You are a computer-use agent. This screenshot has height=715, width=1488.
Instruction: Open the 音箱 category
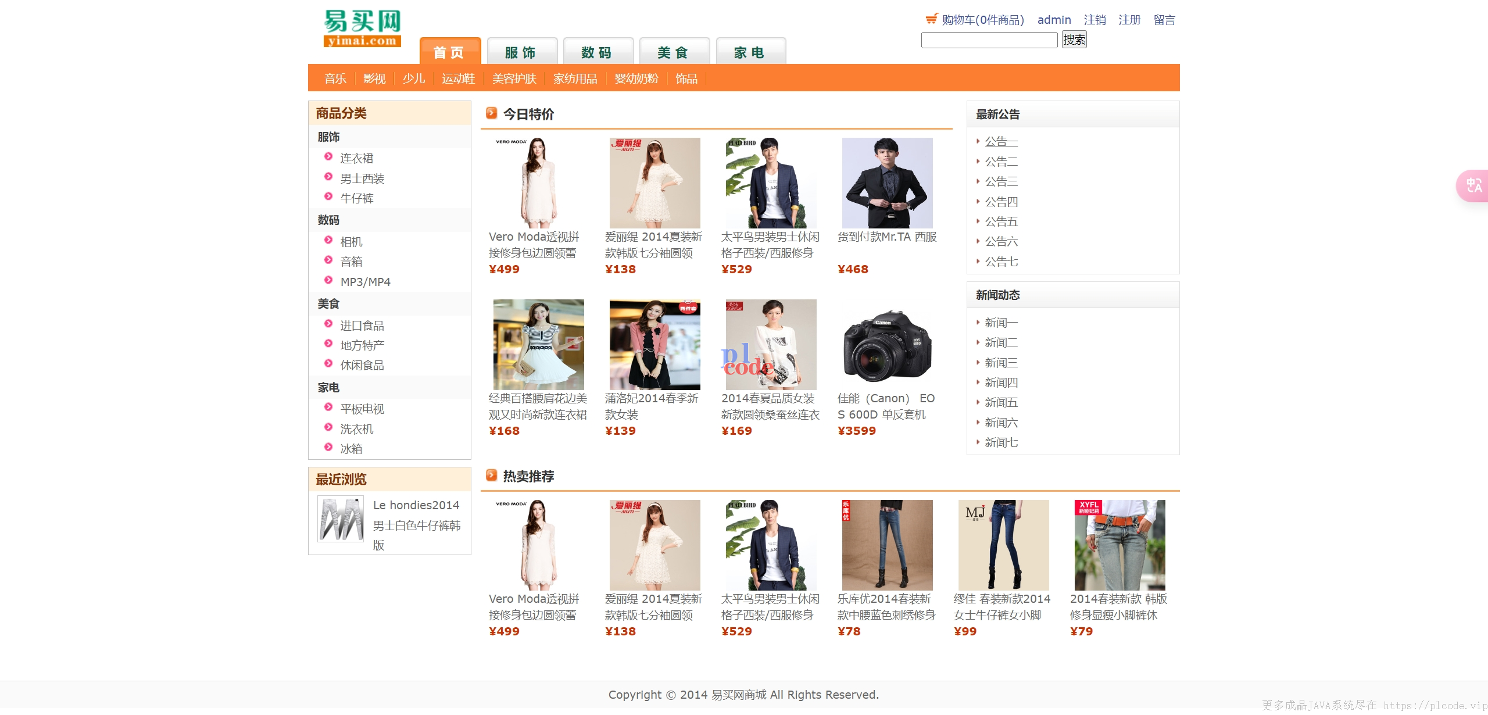click(351, 262)
